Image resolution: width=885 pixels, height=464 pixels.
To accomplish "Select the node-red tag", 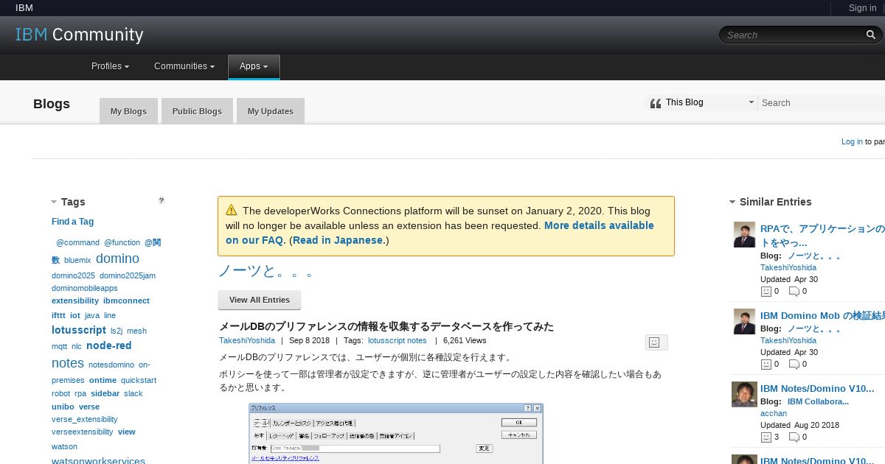I will (x=109, y=345).
